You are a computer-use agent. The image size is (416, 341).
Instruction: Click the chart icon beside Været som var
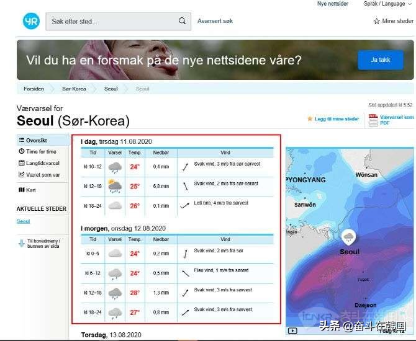coord(22,174)
